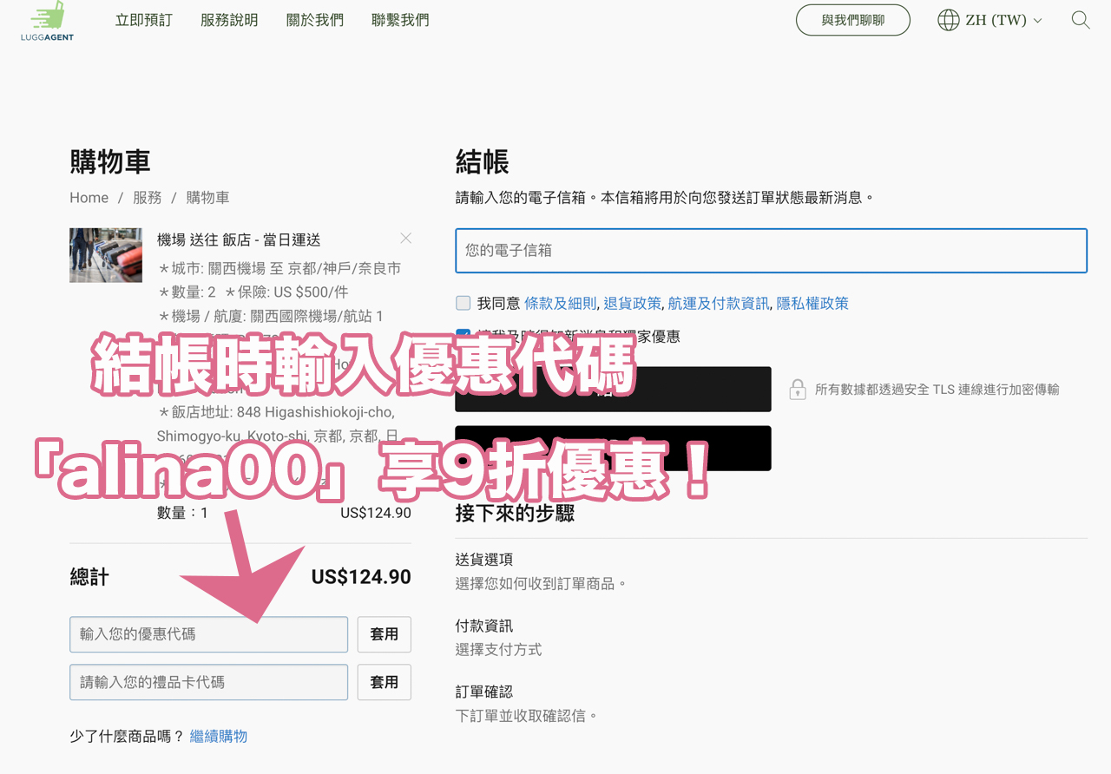Go to 關於我們 page
Viewport: 1111px width, 774px height.
pyautogui.click(x=315, y=20)
